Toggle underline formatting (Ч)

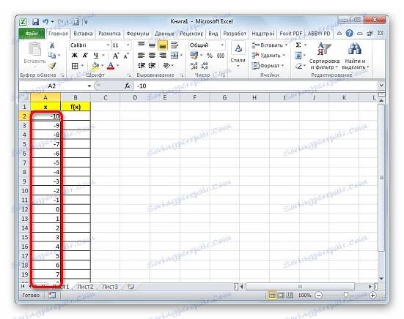point(96,56)
